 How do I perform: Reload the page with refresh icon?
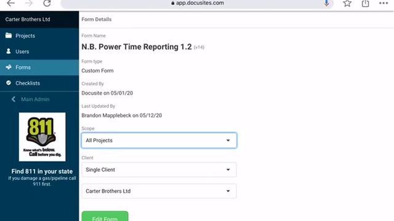click(47, 3)
